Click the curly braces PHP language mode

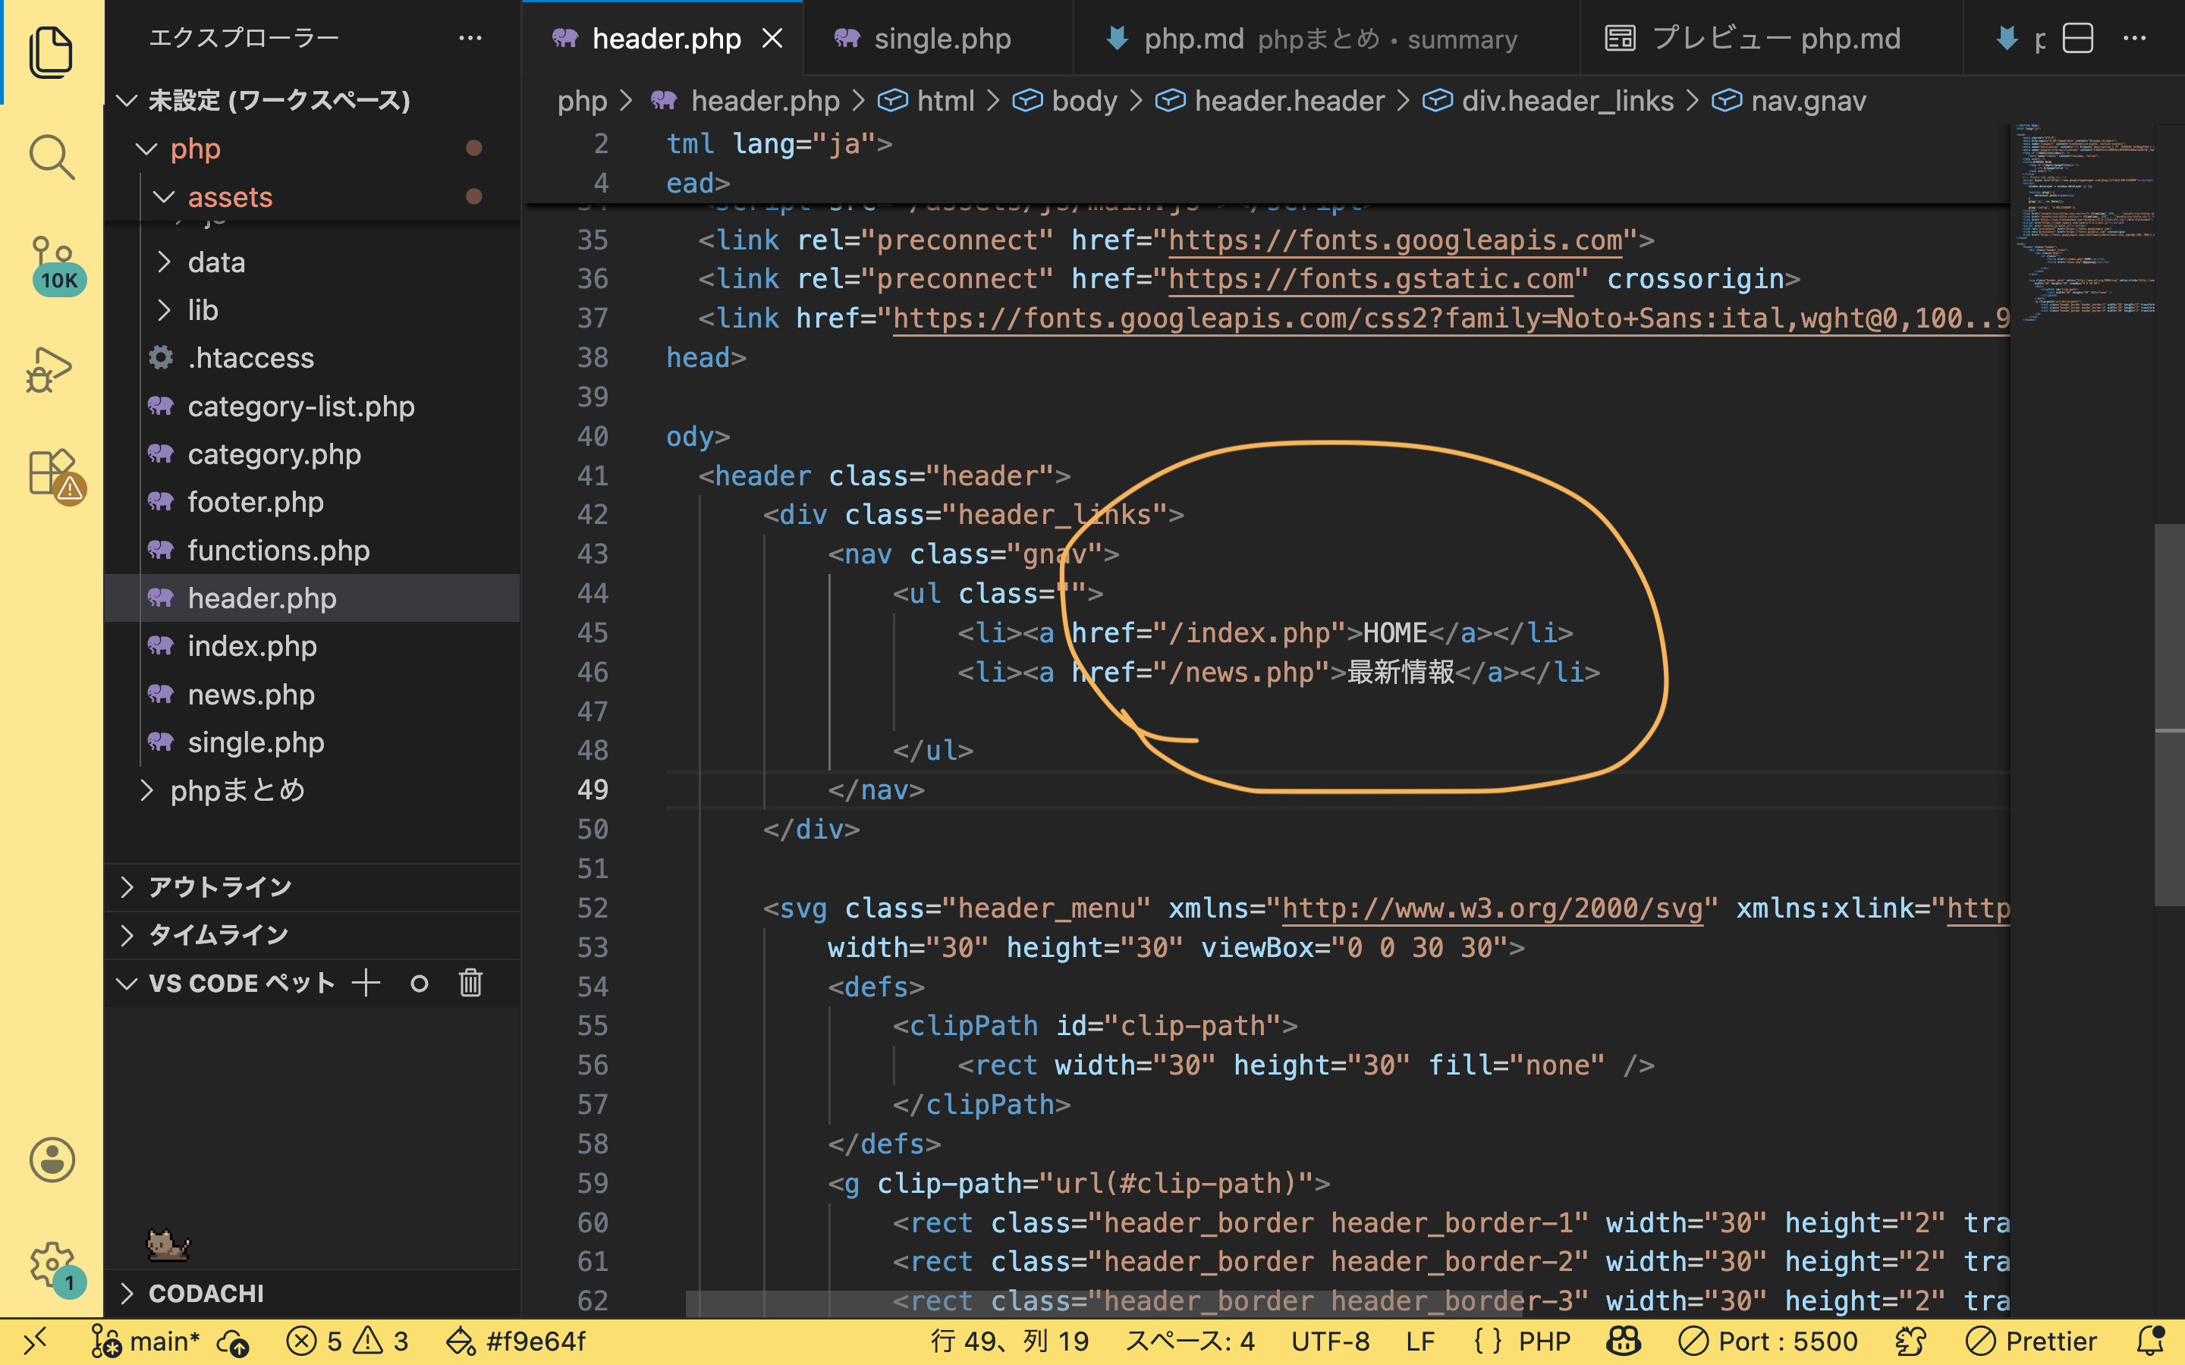pyautogui.click(x=1522, y=1341)
